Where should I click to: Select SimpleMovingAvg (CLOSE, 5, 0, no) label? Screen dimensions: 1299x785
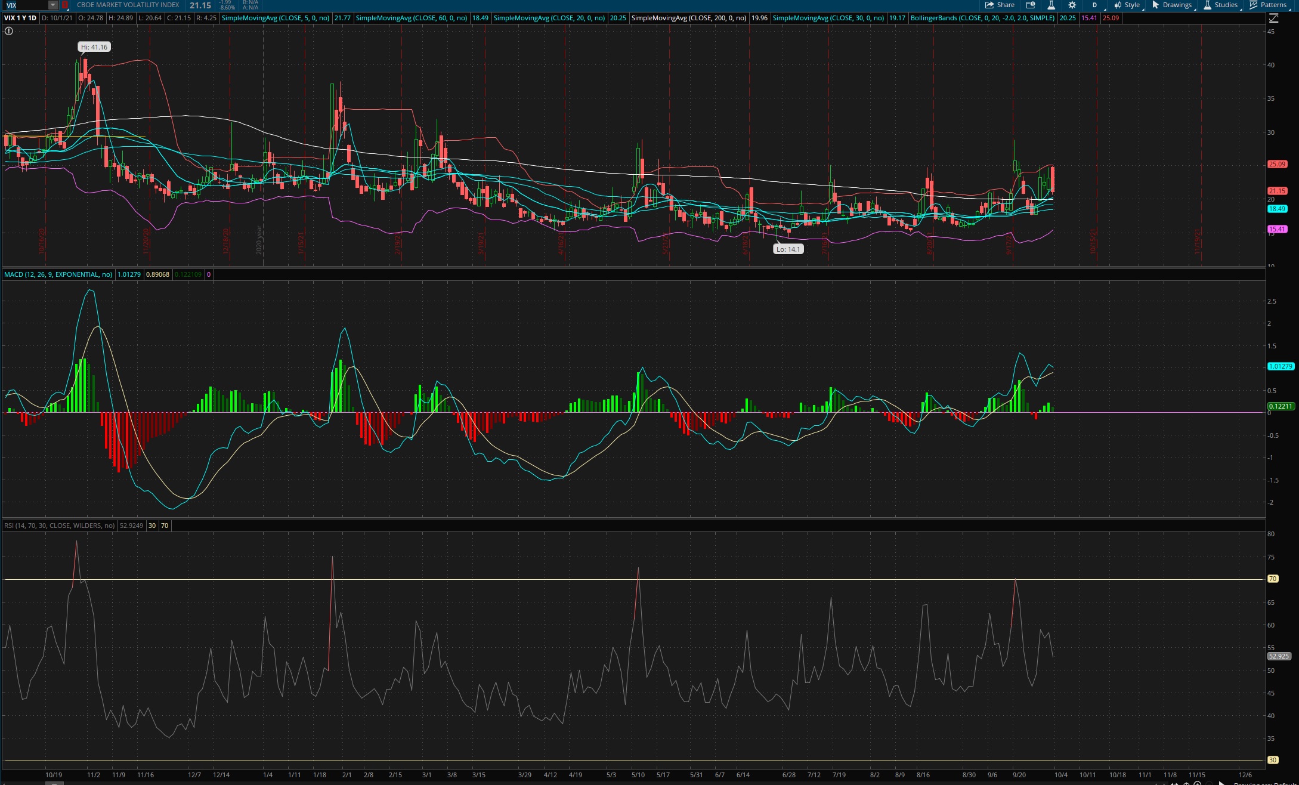(275, 18)
